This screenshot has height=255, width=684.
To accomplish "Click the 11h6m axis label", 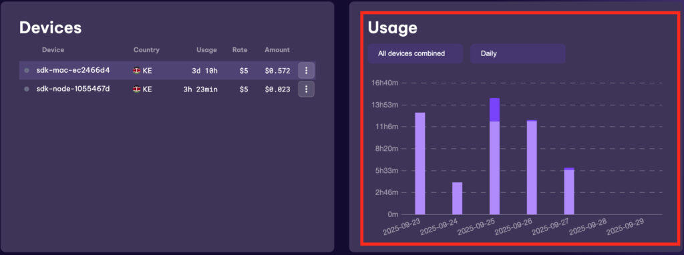I will pyautogui.click(x=387, y=126).
